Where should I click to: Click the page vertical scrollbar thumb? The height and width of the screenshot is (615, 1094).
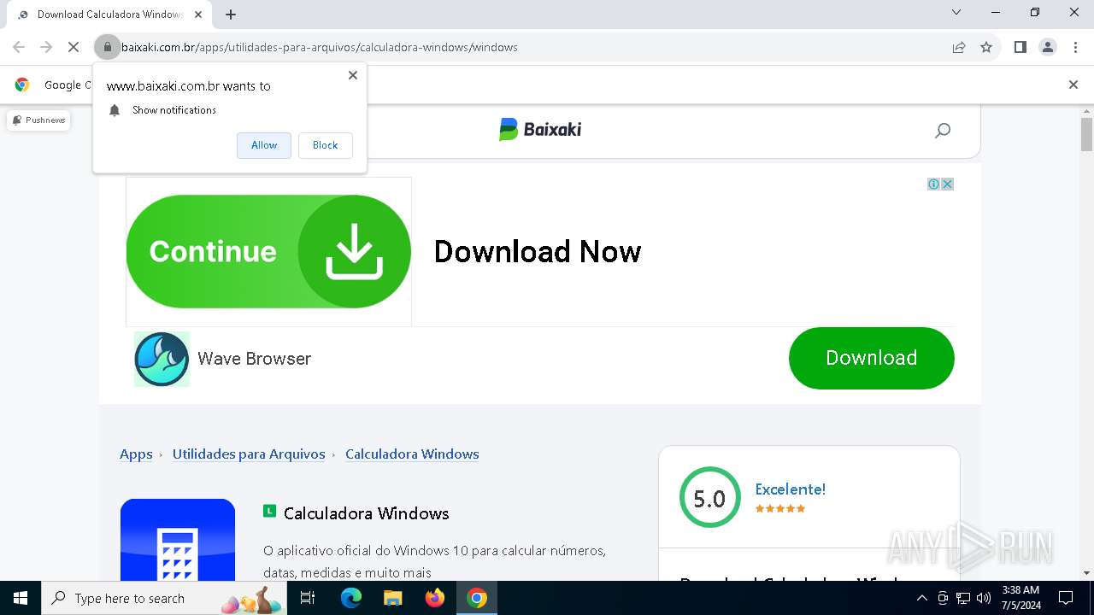point(1086,134)
